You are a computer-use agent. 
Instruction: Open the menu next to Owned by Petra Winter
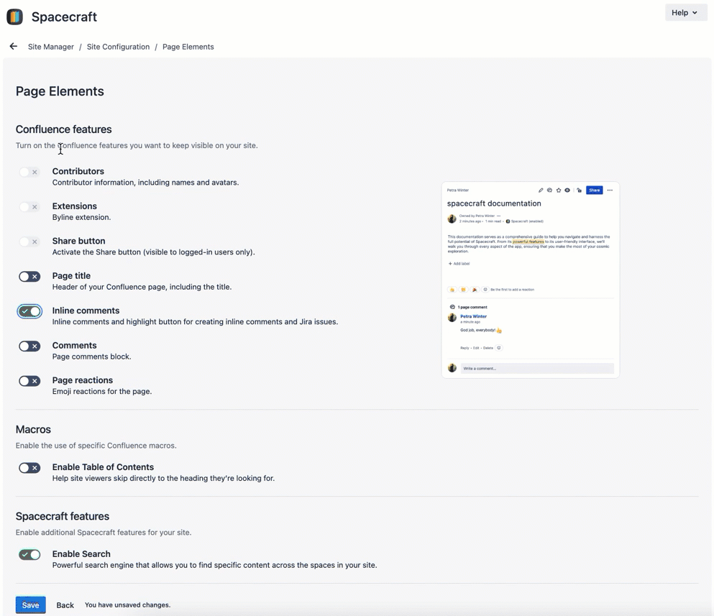(x=498, y=215)
